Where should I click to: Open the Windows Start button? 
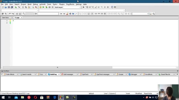[x=3, y=97]
